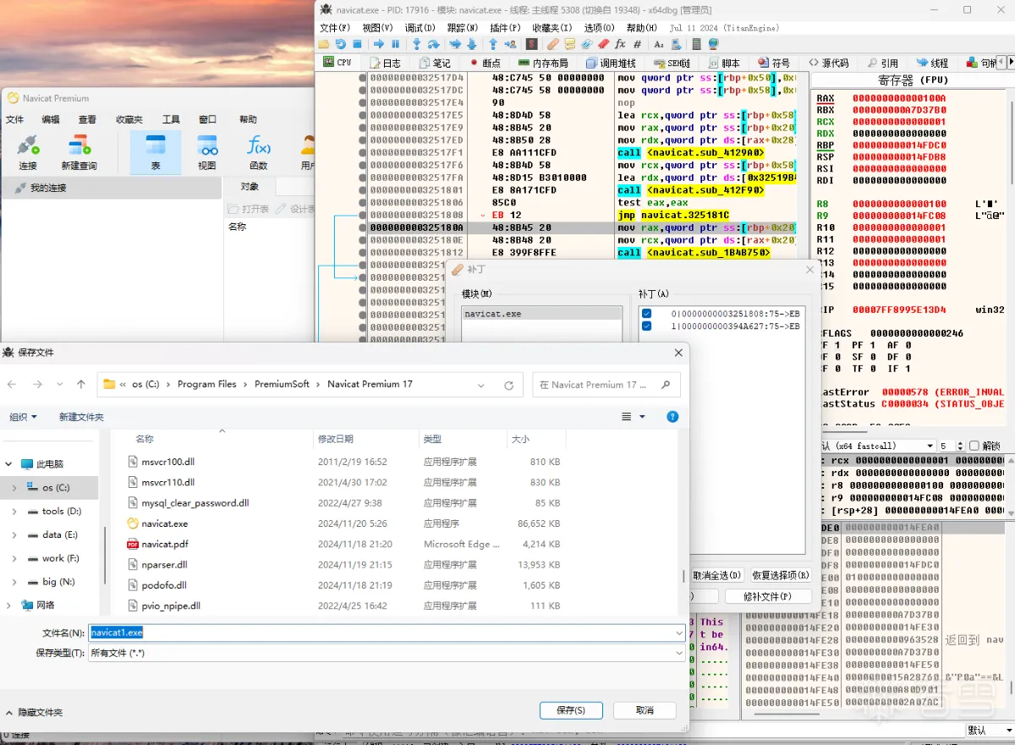Uncheck patch 0 at address 3251808
1015x745 pixels.
coord(647,314)
